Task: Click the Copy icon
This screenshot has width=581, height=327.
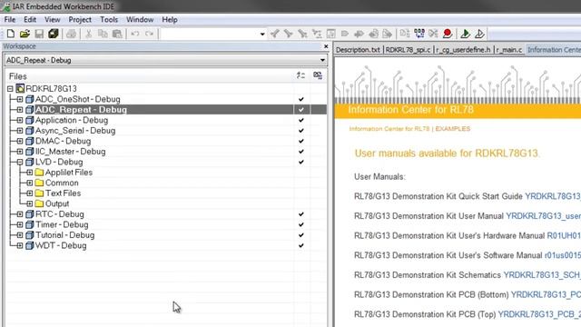Action: coord(103,34)
